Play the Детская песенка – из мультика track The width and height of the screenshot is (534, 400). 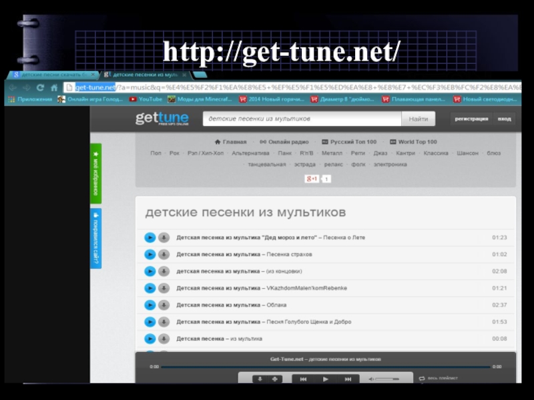click(150, 339)
